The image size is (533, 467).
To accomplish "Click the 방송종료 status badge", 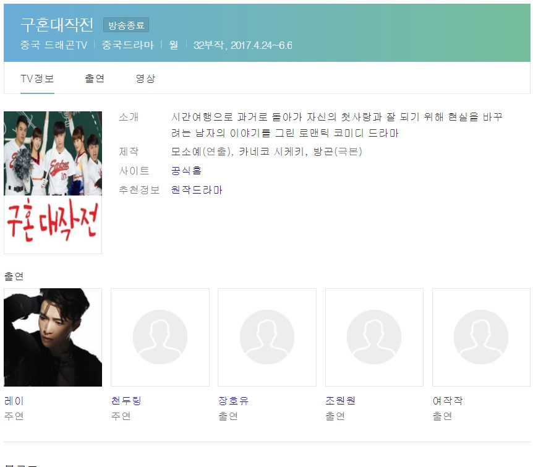I will pyautogui.click(x=126, y=25).
